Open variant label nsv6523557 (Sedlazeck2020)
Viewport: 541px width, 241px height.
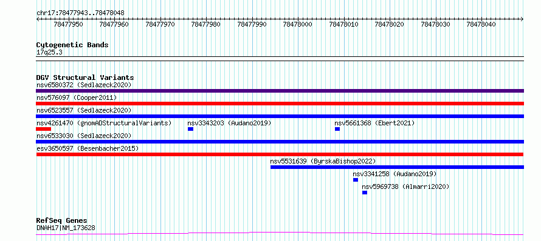84,110
